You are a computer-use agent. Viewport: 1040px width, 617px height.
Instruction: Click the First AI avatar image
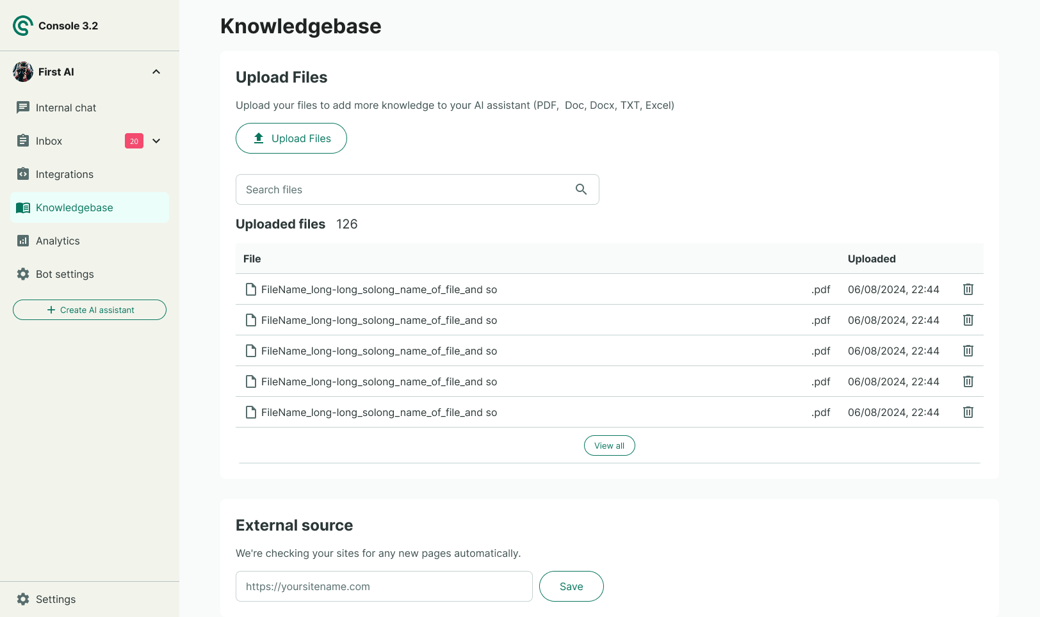pyautogui.click(x=23, y=72)
